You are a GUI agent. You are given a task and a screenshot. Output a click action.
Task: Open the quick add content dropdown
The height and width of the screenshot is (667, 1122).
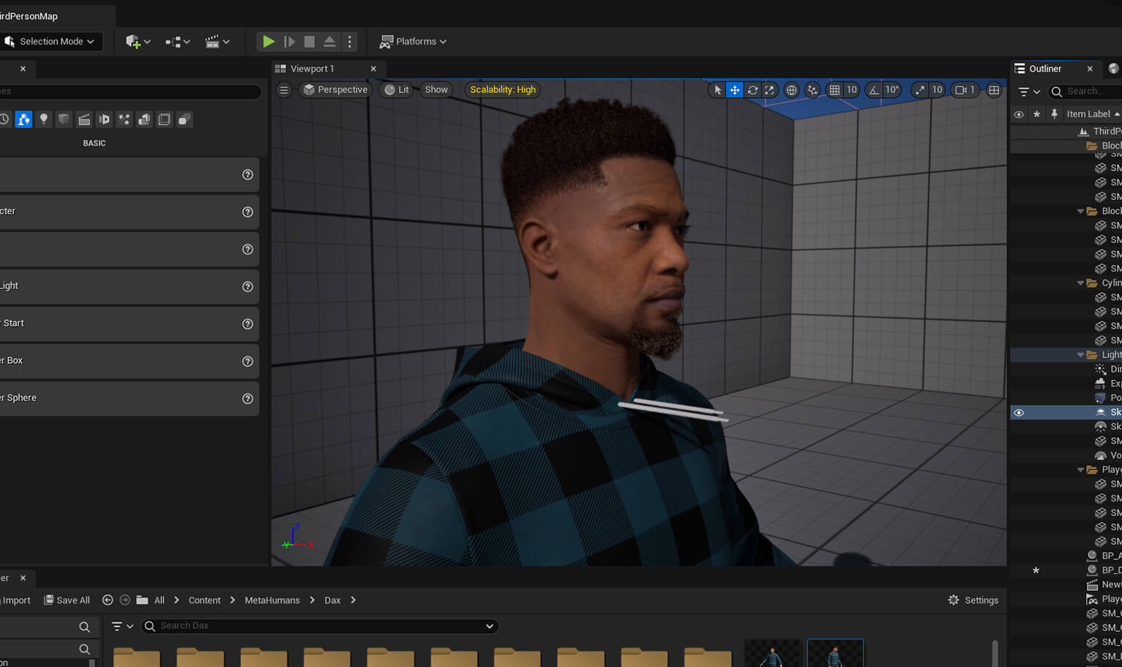coord(138,42)
